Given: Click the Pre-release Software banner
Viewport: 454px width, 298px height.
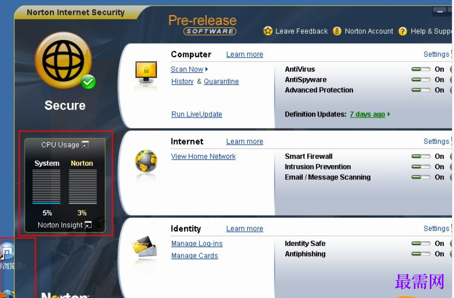Looking at the screenshot, I should [203, 25].
